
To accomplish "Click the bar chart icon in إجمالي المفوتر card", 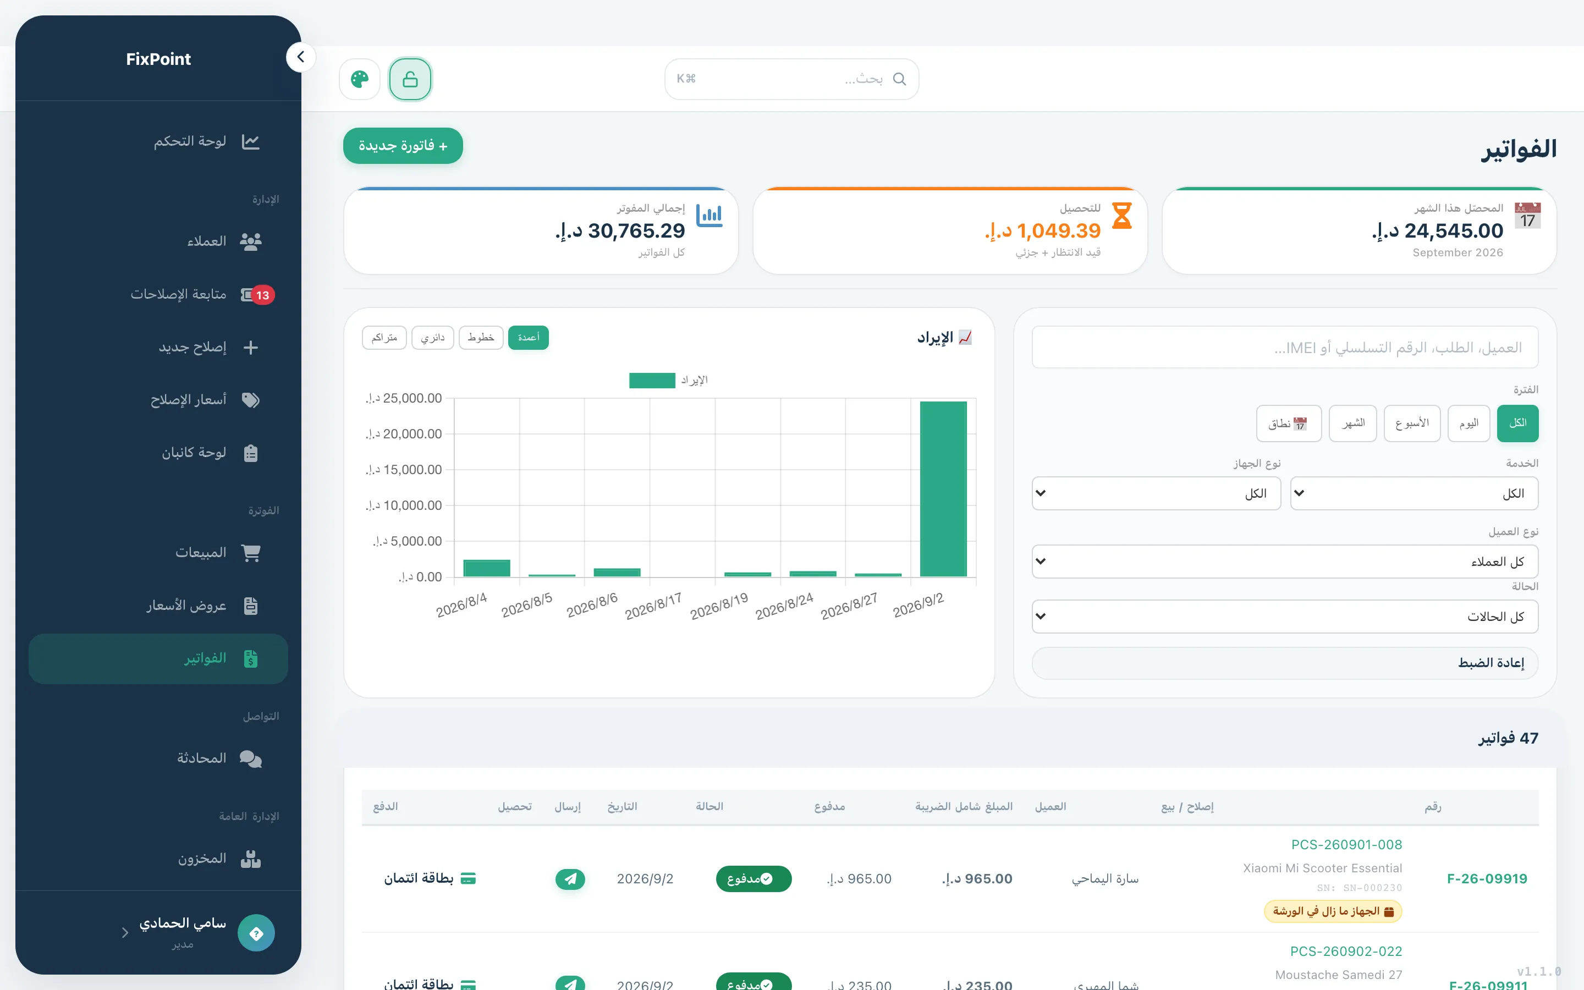I will 710,216.
